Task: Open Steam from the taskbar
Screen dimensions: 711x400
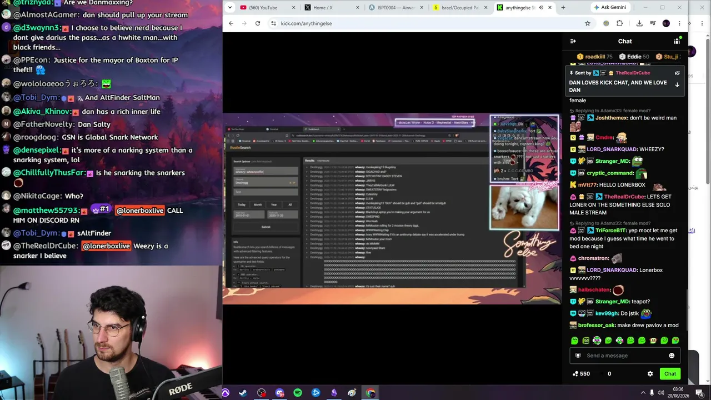Action: pyautogui.click(x=243, y=393)
